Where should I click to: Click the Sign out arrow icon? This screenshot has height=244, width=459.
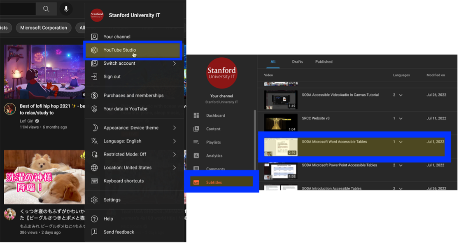pos(94,77)
